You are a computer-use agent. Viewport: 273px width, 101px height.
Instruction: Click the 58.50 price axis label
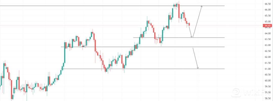pos(268,98)
